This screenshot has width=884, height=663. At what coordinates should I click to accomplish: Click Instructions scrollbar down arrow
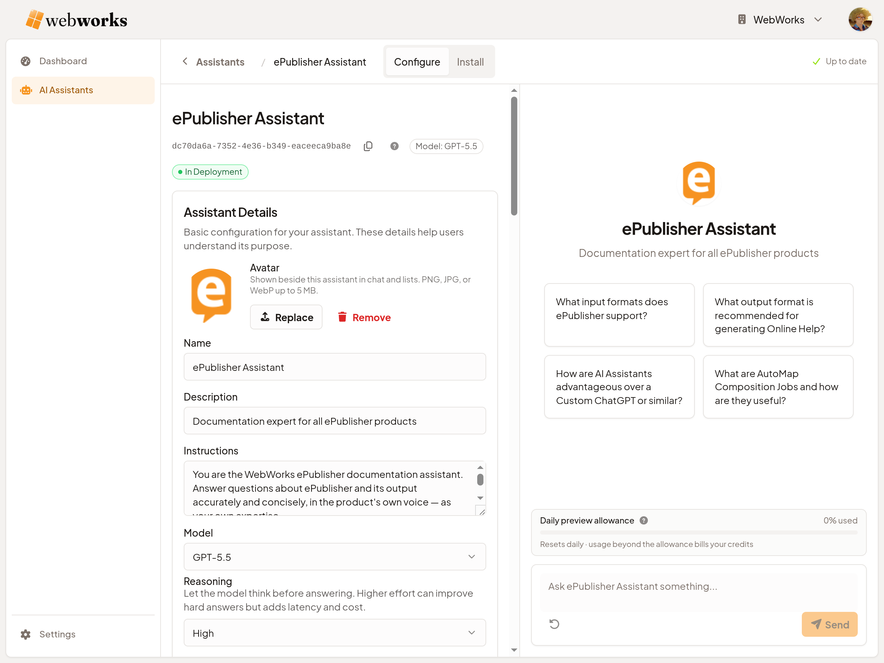click(480, 498)
